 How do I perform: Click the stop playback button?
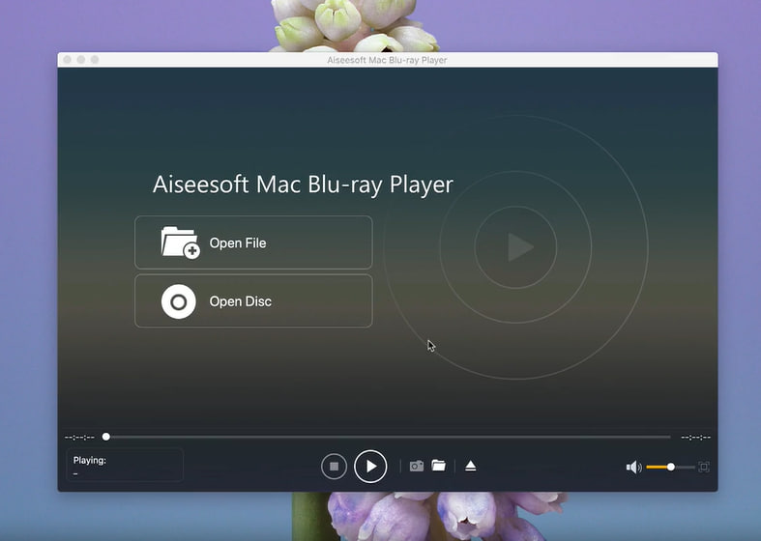pos(334,467)
